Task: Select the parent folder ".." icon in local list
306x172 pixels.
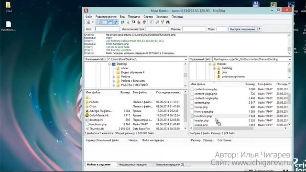Action: click(x=87, y=97)
